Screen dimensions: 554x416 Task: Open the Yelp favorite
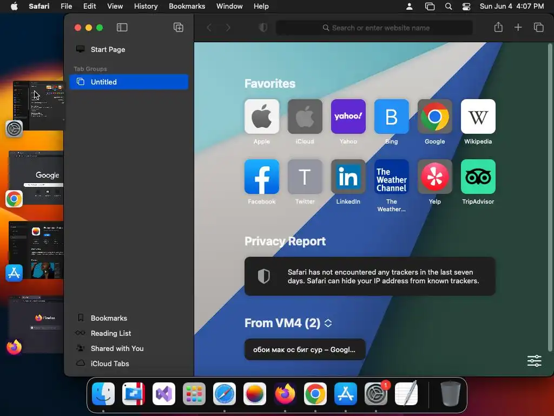tap(435, 177)
